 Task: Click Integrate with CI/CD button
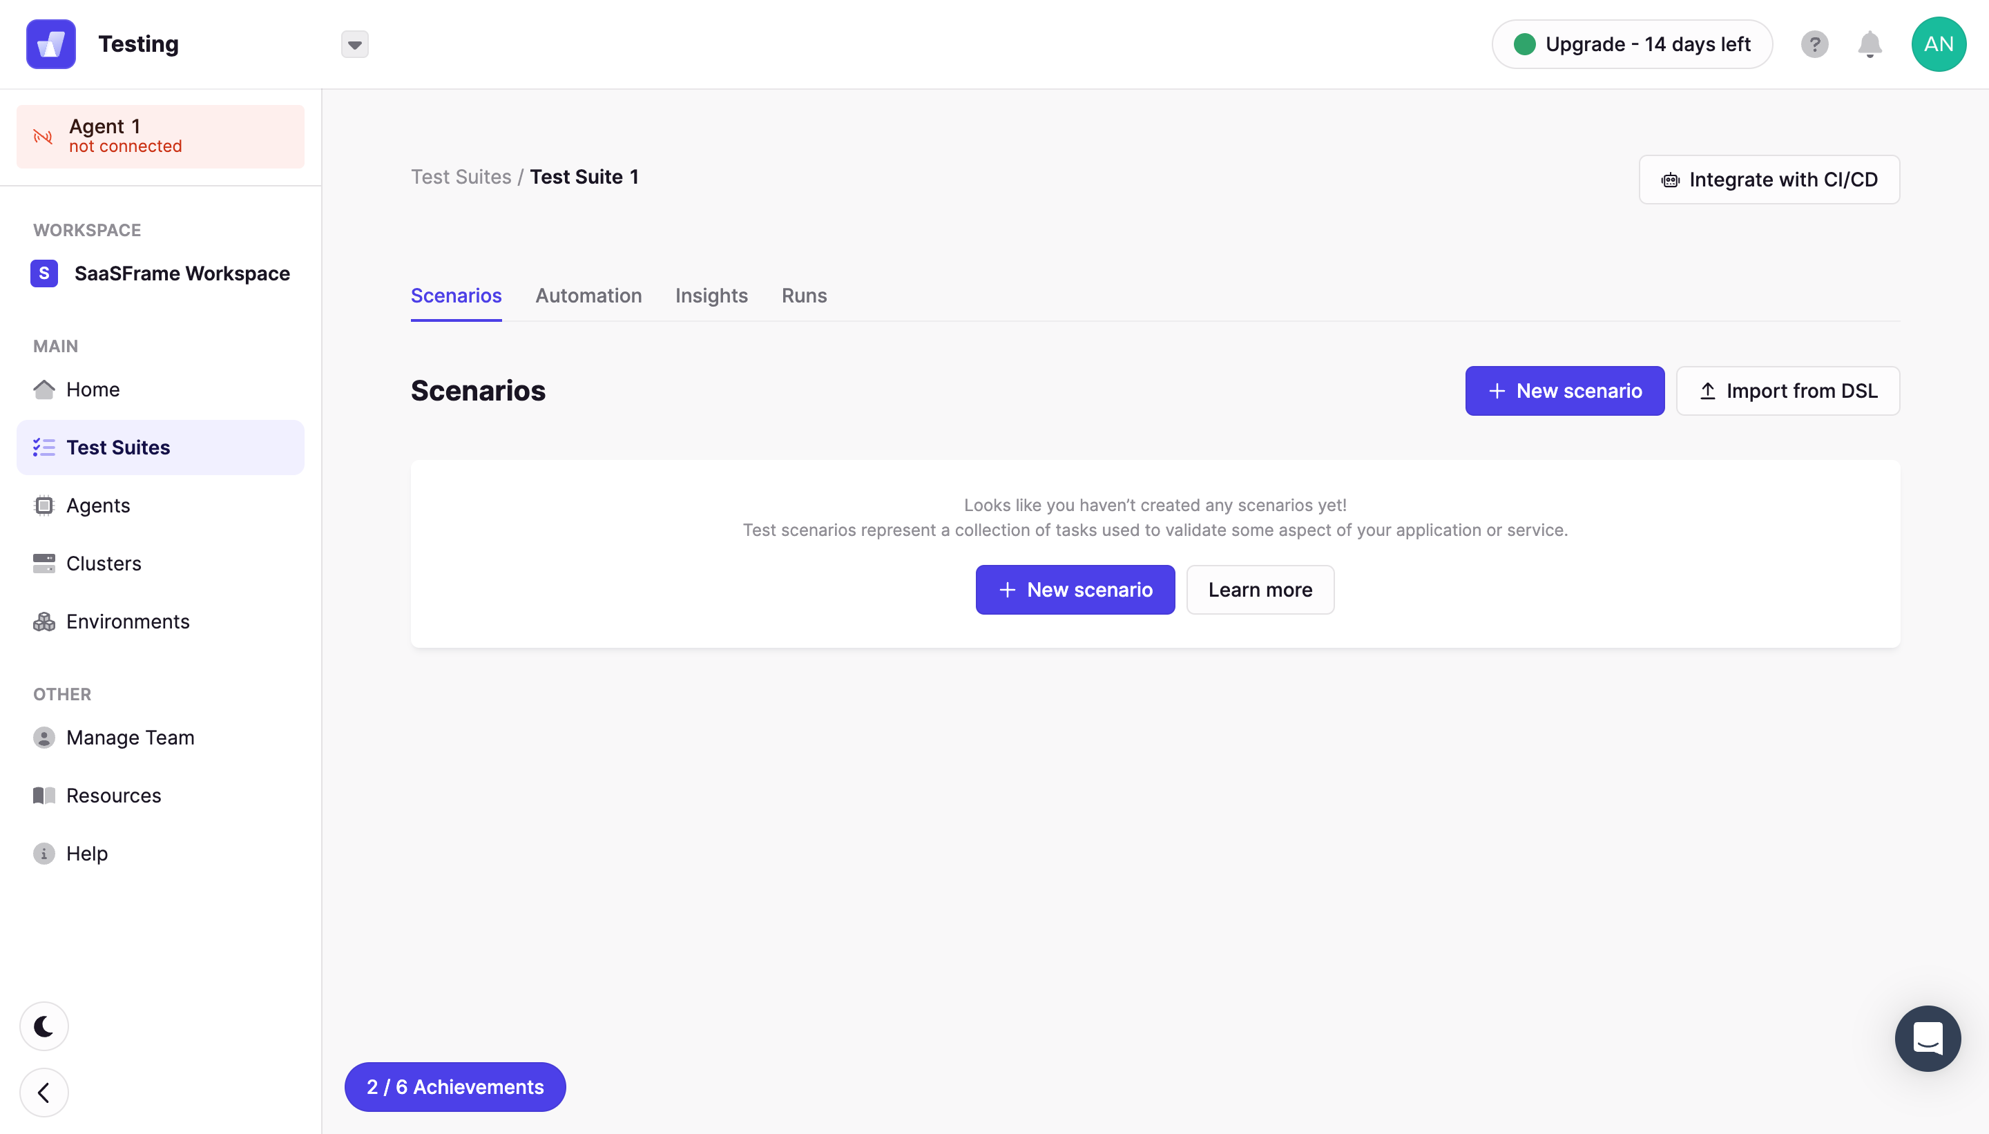[1769, 180]
